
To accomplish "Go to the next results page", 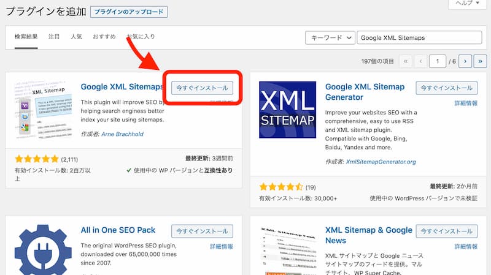I will 465,61.
